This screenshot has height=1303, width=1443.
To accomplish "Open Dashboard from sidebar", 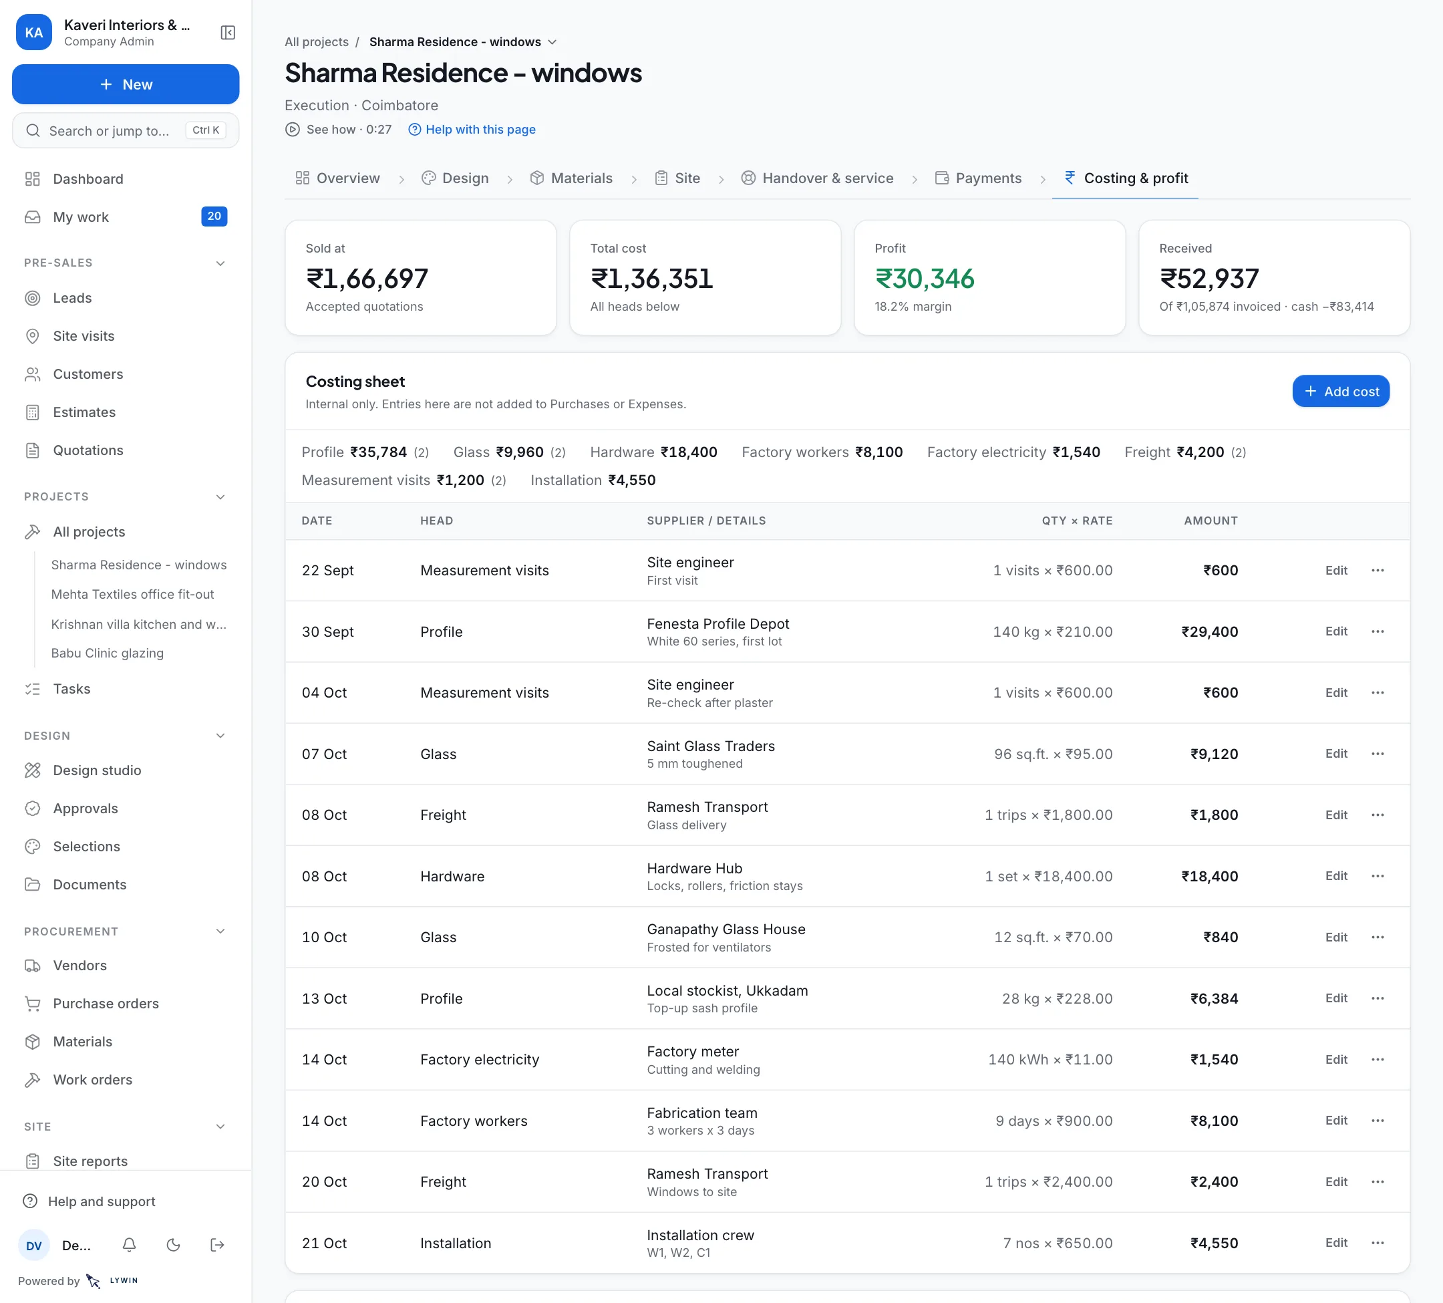I will point(126,179).
